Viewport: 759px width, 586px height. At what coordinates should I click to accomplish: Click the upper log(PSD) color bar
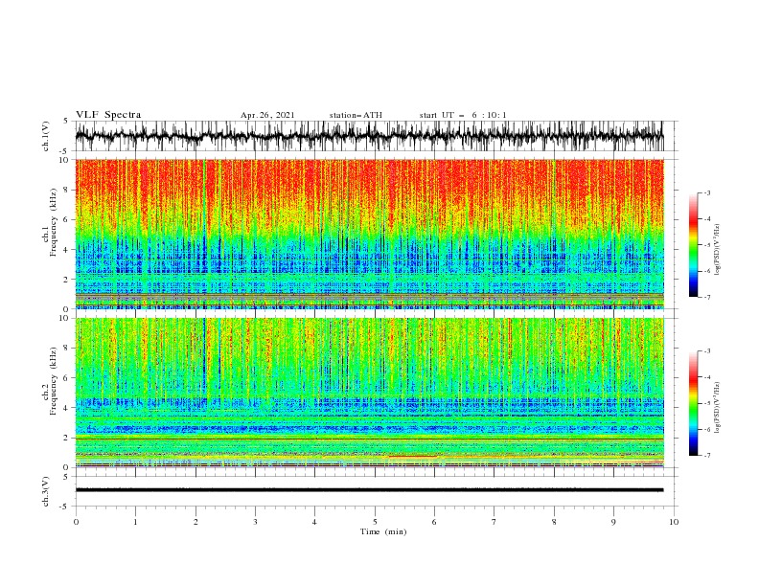pos(693,245)
